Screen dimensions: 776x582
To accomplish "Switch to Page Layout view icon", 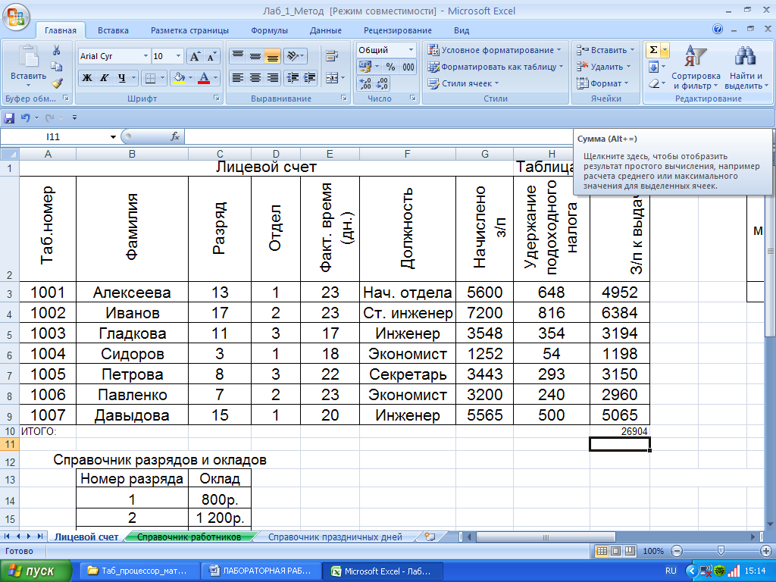I will [615, 551].
